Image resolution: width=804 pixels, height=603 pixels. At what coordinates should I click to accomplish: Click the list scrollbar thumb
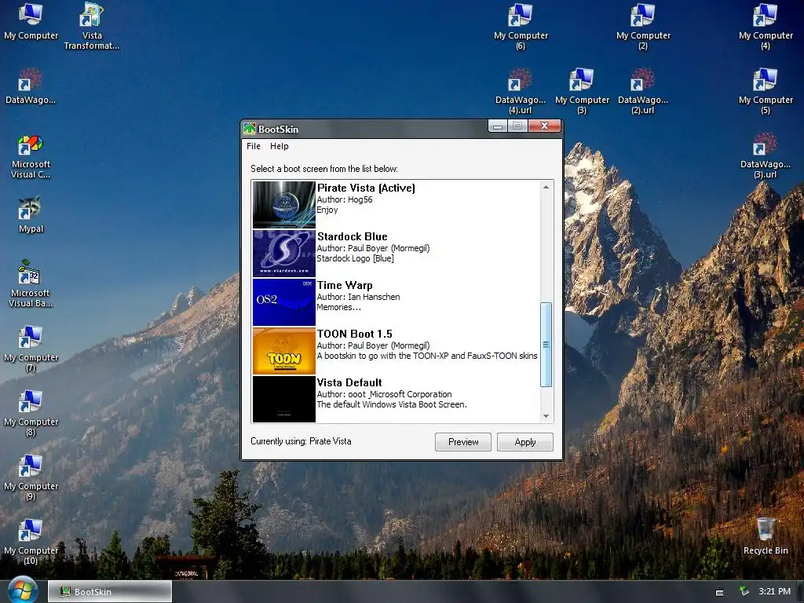(546, 345)
